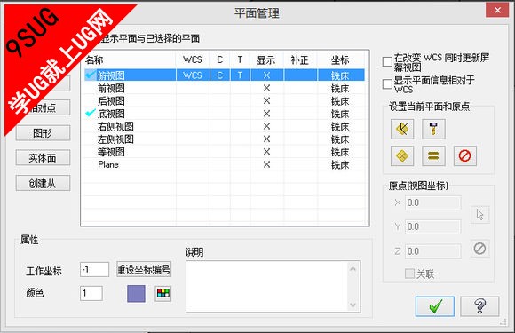The width and height of the screenshot is (515, 333).
Task: Click the gray reset origin circle icon
Action: coord(479,249)
